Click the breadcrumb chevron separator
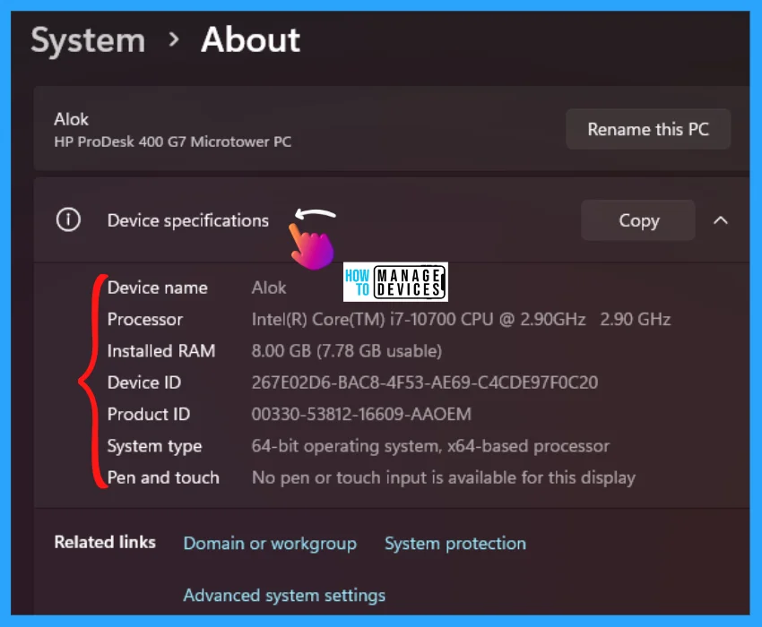This screenshot has width=762, height=627. [174, 39]
